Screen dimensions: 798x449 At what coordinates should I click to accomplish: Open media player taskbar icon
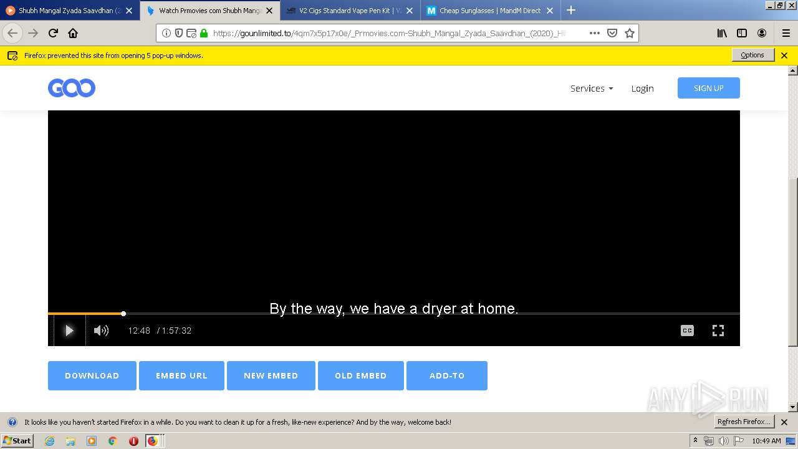(x=92, y=441)
